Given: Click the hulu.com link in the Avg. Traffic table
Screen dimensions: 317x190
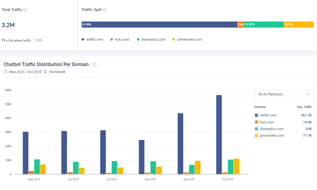Looking at the screenshot, I should [267, 122].
